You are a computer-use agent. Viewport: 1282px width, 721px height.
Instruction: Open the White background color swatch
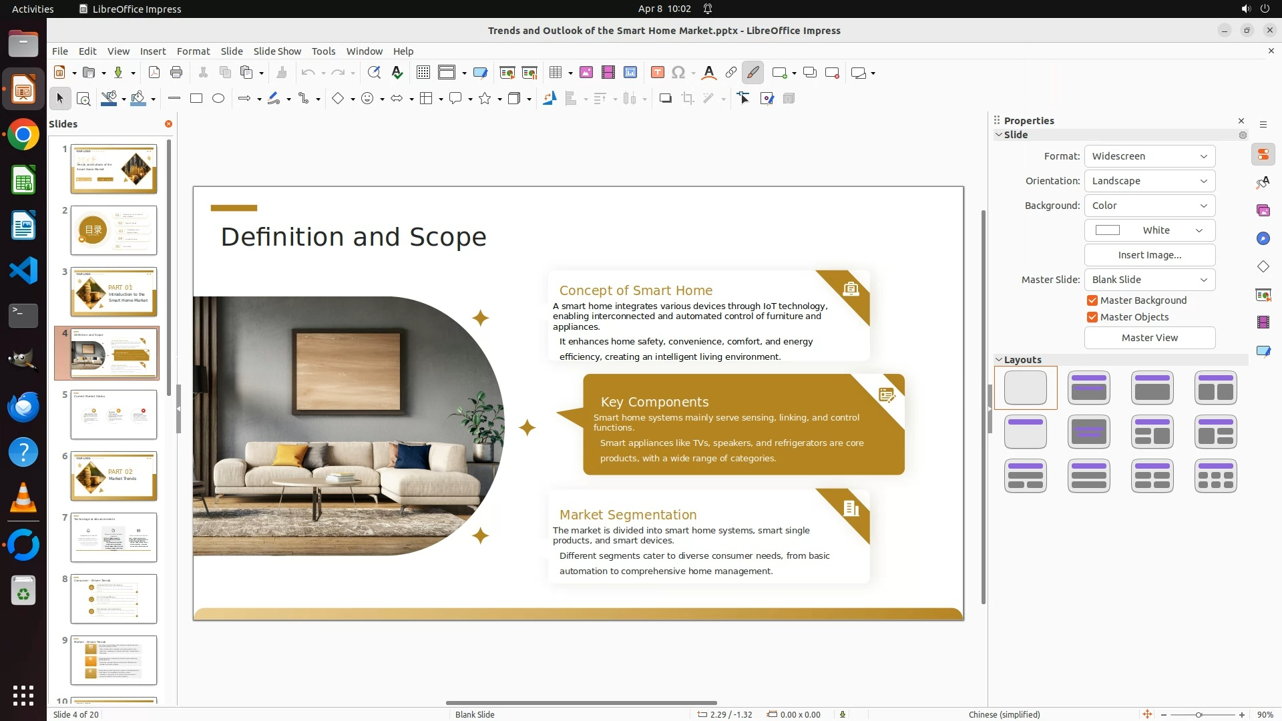(x=1149, y=230)
